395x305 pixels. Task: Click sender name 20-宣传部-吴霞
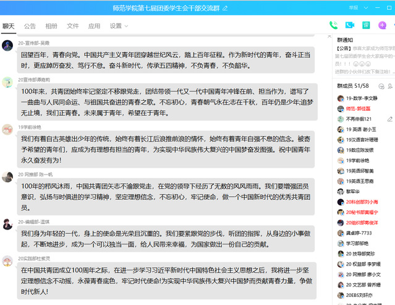click(x=34, y=43)
